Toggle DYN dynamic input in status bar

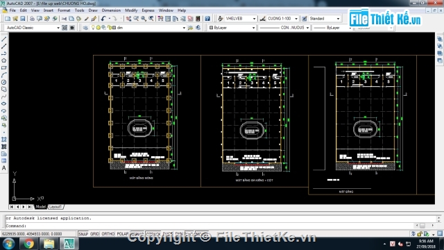(179, 234)
